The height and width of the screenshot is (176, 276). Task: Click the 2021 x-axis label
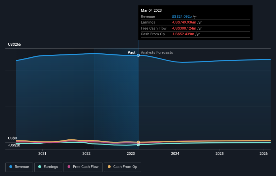pos(42,154)
